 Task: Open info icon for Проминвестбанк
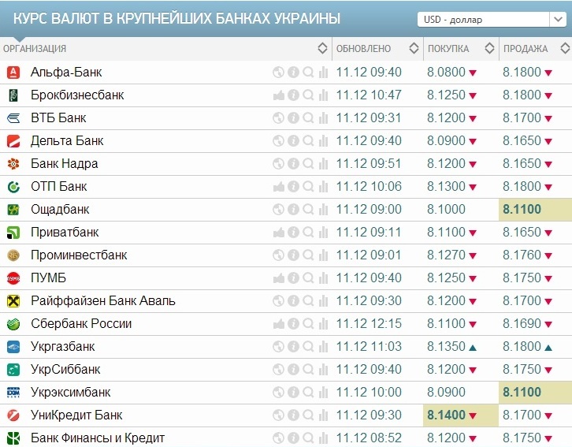tap(293, 255)
